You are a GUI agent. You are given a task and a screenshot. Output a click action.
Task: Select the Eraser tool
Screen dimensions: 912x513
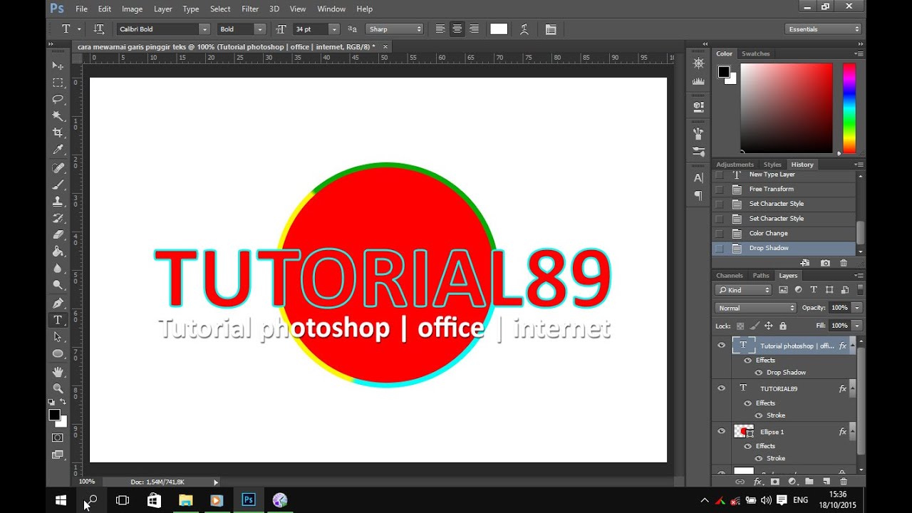click(x=58, y=234)
